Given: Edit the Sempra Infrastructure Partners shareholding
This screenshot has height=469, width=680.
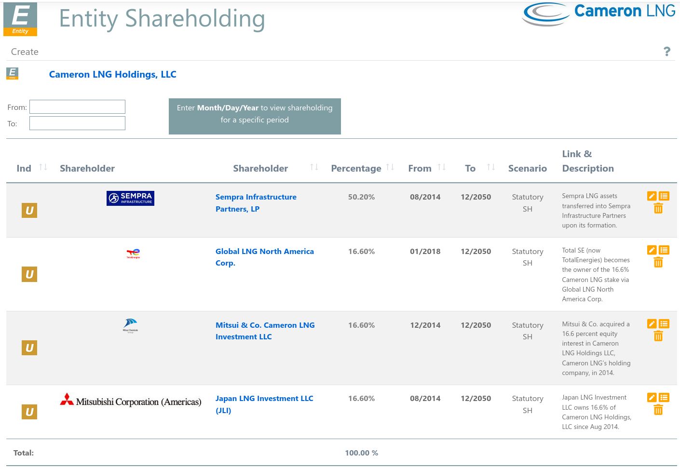Looking at the screenshot, I should (x=652, y=196).
